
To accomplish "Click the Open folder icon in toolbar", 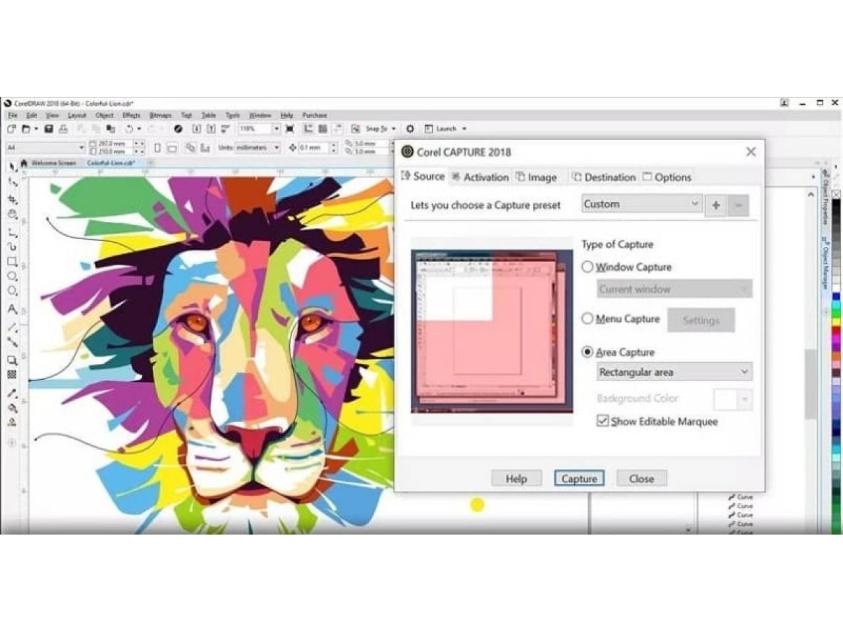I will [26, 129].
